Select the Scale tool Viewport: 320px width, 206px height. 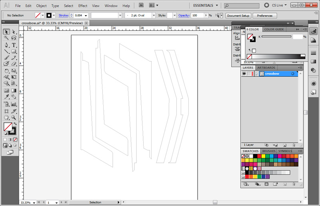pos(14,71)
